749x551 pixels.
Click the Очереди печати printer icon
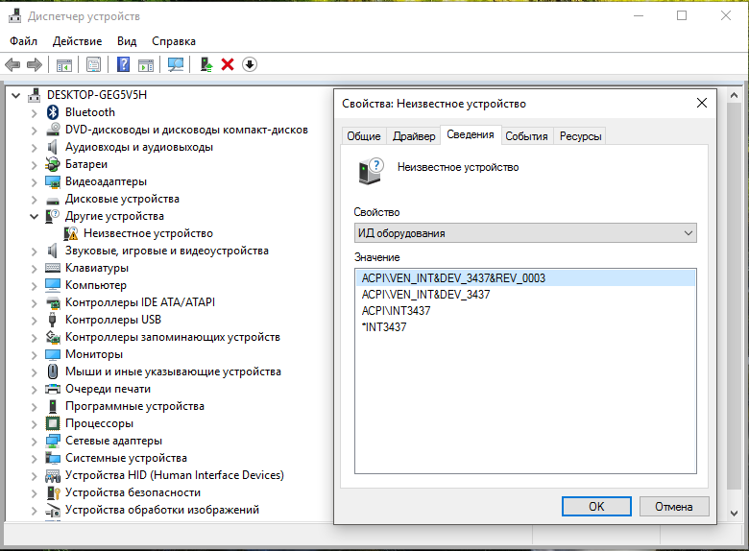click(53, 389)
